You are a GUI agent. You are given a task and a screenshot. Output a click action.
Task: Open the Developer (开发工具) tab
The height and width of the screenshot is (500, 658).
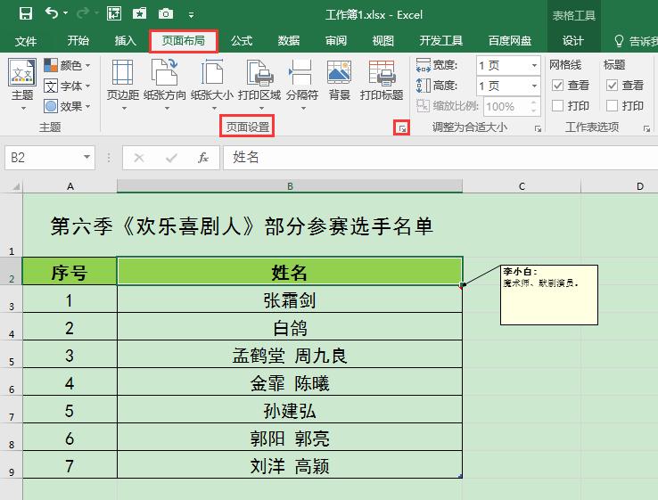441,40
